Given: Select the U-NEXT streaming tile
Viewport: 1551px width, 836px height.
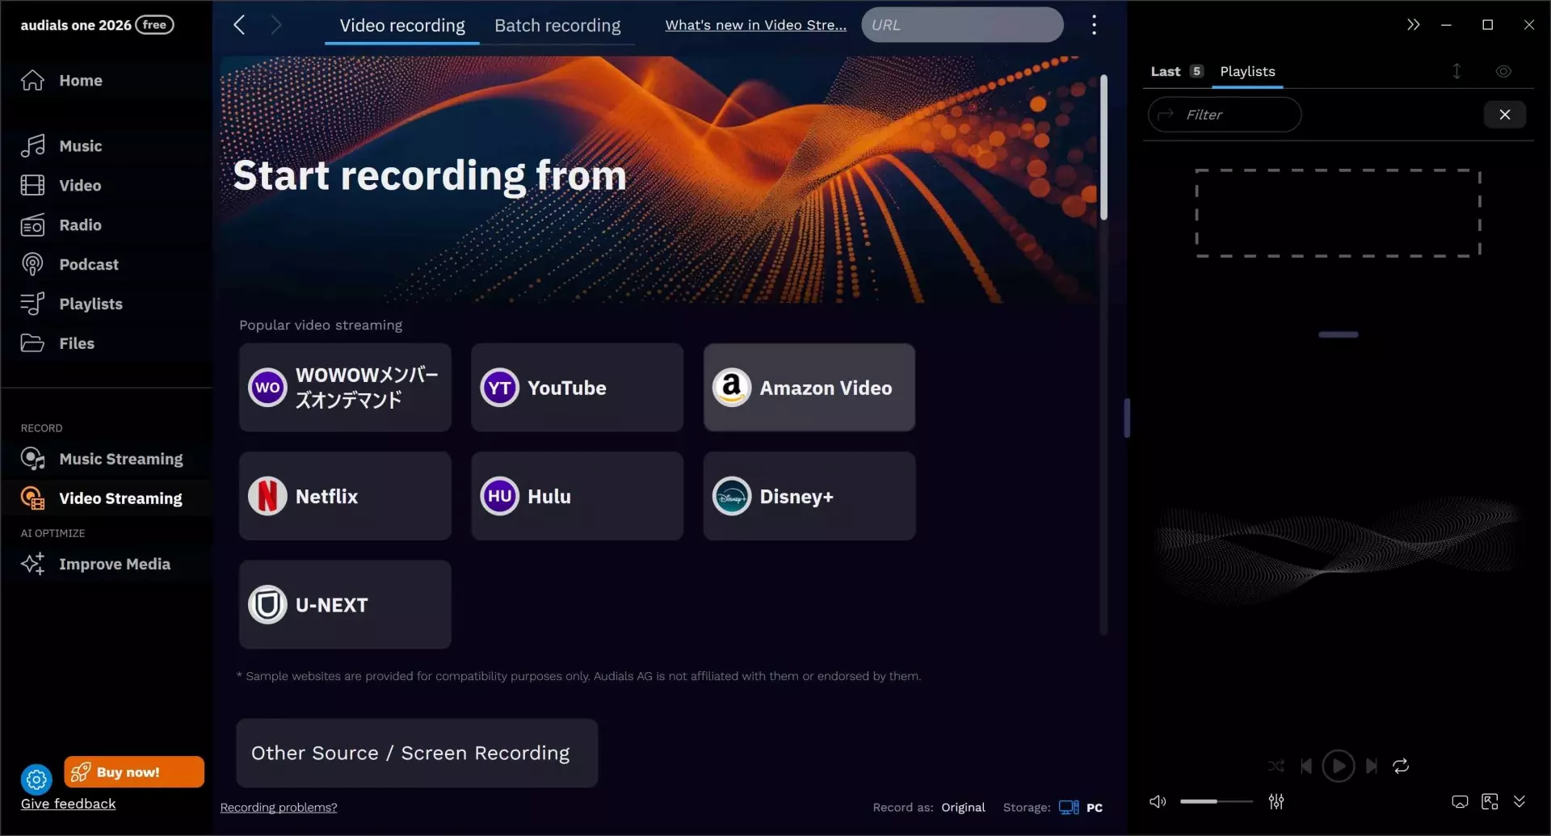Looking at the screenshot, I should [x=345, y=604].
